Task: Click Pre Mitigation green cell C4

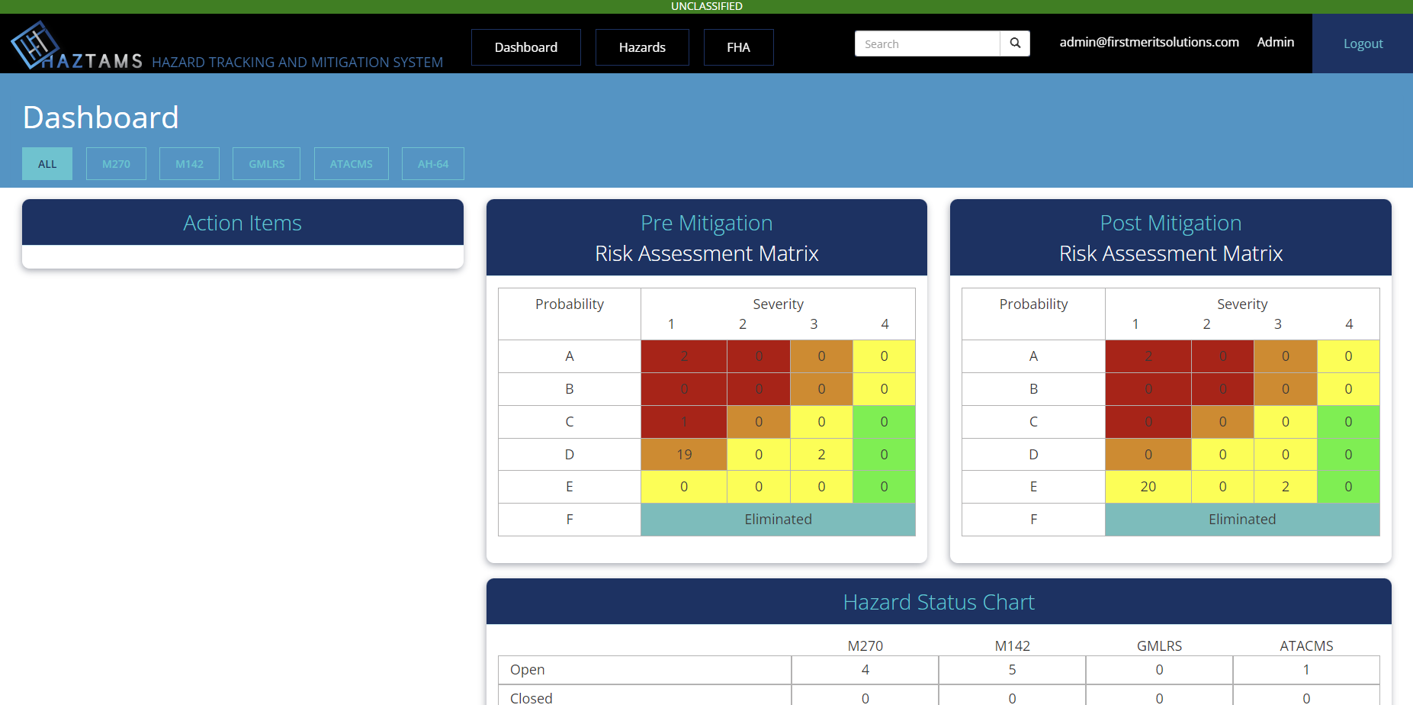Action: pyautogui.click(x=884, y=422)
